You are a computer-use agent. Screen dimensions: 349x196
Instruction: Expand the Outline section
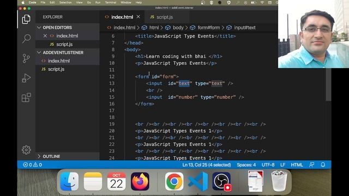pos(39,156)
